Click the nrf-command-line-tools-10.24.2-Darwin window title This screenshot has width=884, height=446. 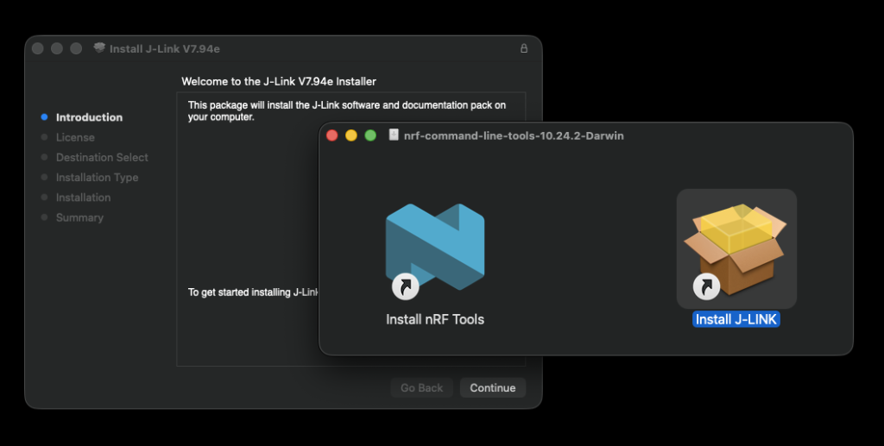[514, 135]
